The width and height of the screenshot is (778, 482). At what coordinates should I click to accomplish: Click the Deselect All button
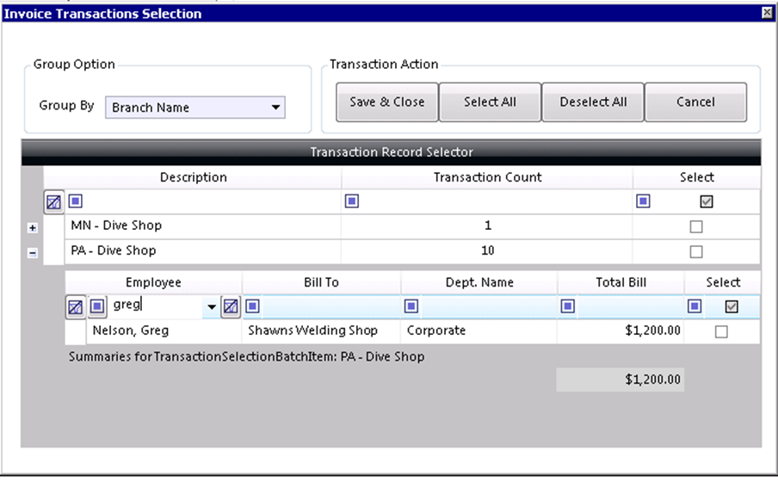593,102
